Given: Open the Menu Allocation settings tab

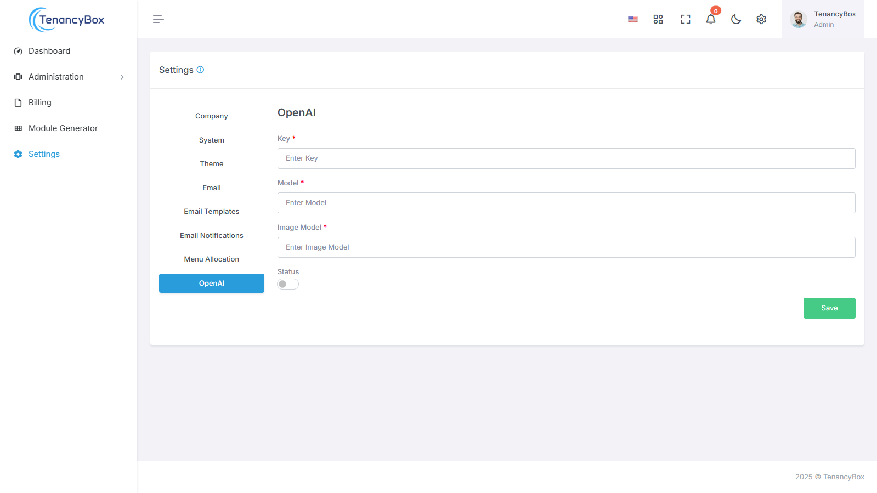Looking at the screenshot, I should 211,259.
